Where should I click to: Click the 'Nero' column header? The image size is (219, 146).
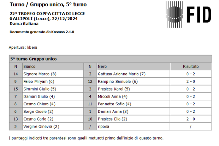[102, 66]
